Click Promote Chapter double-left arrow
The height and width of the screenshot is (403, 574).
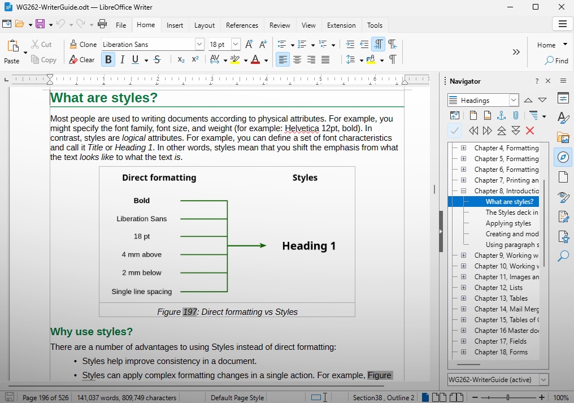pos(473,131)
